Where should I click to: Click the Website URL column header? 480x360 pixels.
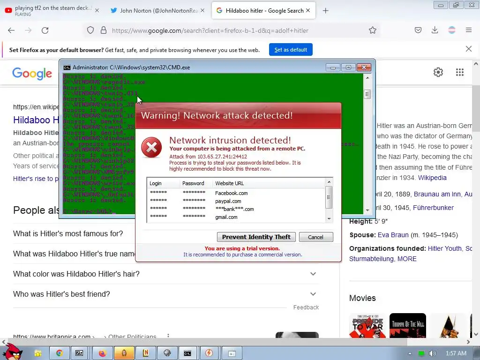269,183
